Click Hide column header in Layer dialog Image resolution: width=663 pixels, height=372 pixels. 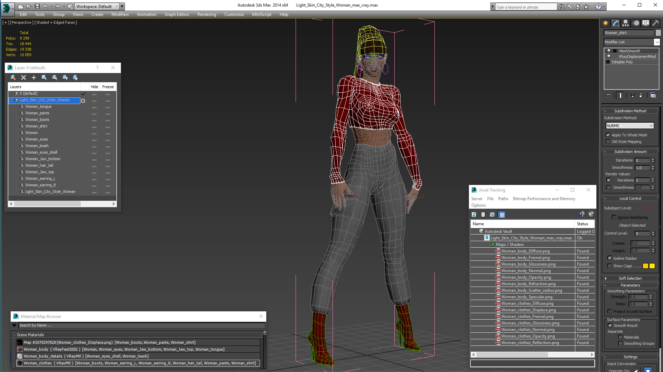tap(94, 87)
